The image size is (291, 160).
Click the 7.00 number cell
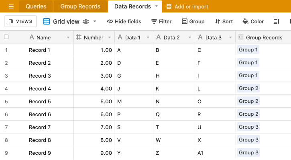[x=94, y=127]
